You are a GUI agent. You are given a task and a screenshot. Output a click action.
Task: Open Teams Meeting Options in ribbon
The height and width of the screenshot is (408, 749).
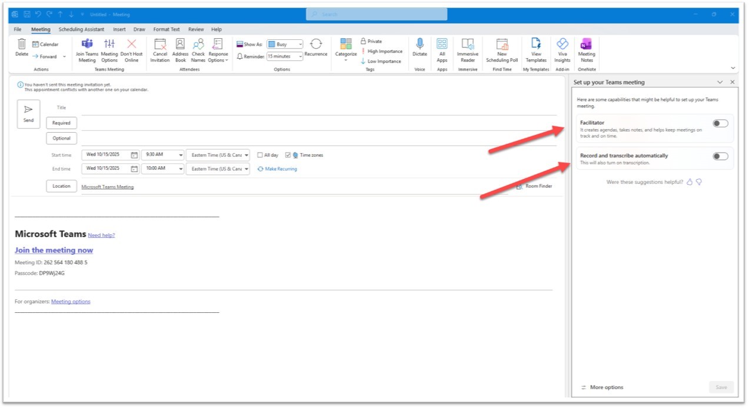tap(109, 45)
